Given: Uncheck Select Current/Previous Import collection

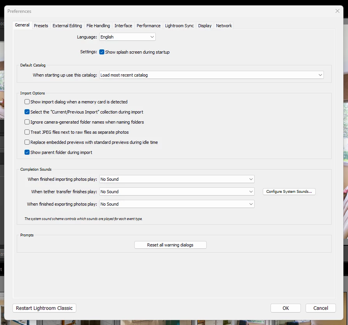Looking at the screenshot, I should pos(27,112).
